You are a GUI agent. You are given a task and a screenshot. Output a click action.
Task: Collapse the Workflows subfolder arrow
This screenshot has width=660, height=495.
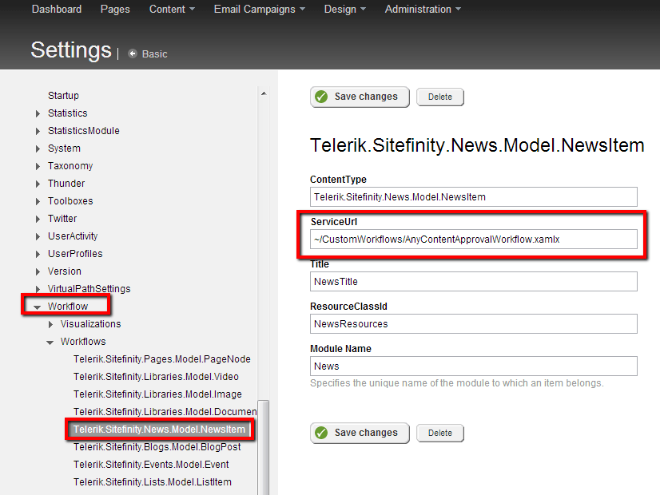click(50, 342)
